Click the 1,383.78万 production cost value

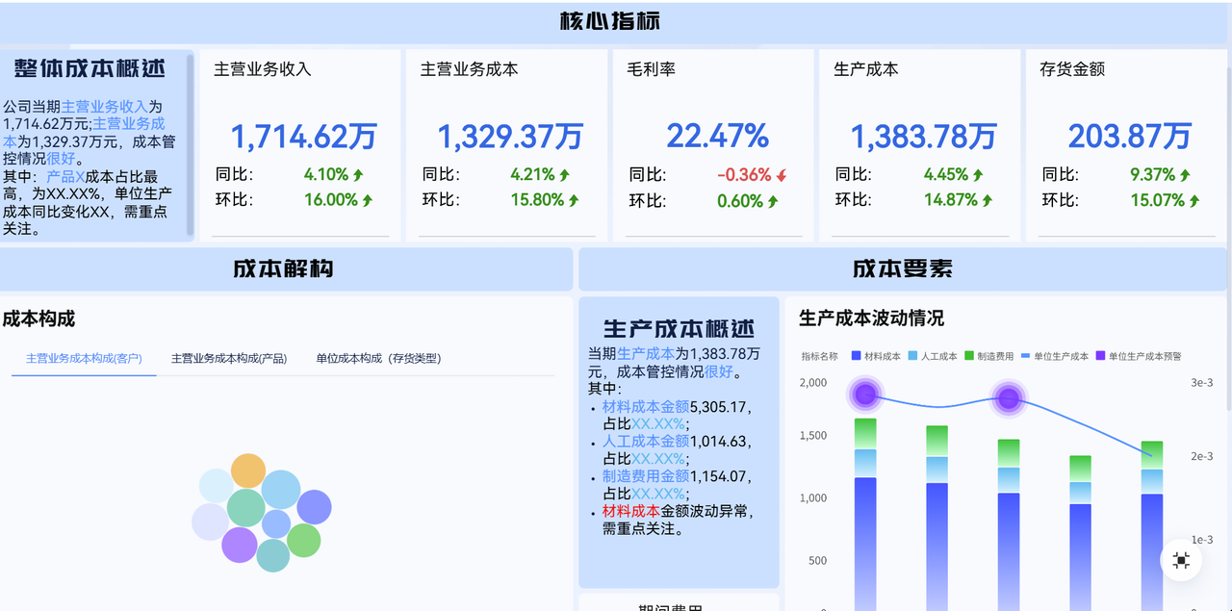click(x=924, y=137)
